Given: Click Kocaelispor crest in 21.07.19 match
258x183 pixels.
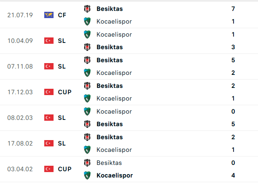Looking at the screenshot, I should pos(87,21).
